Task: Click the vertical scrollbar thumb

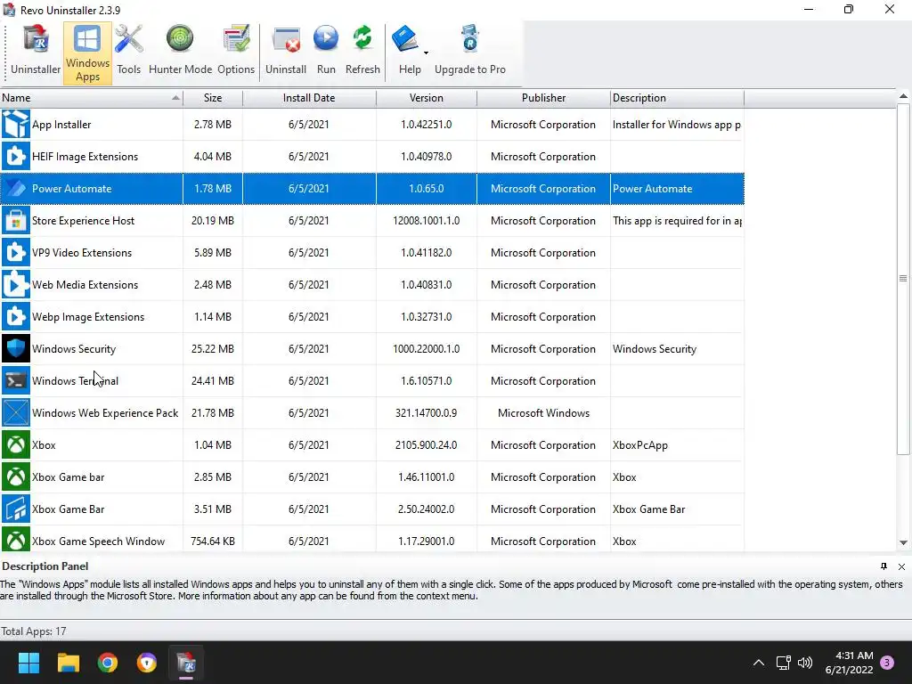Action: [x=903, y=279]
